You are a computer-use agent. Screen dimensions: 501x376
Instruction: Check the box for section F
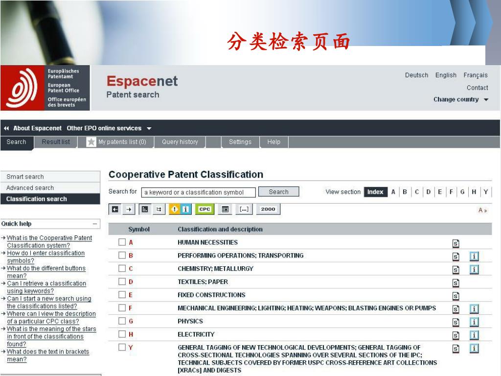point(122,307)
